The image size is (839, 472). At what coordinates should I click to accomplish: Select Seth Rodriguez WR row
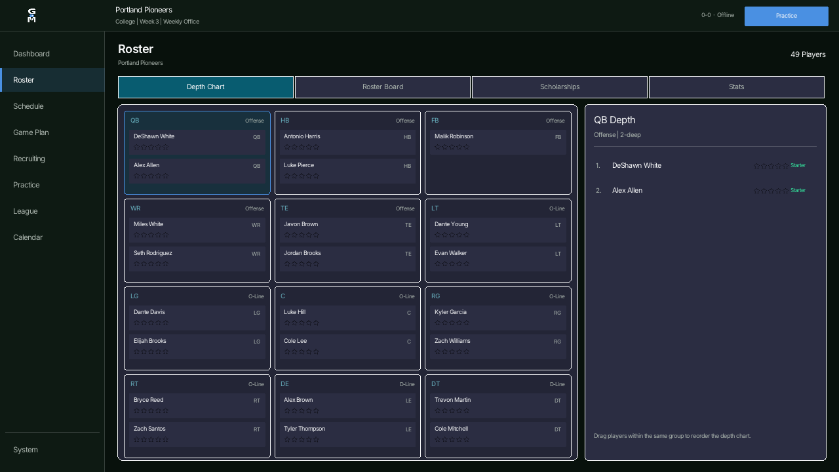[197, 259]
